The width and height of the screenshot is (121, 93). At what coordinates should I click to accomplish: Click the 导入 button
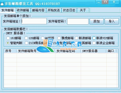(x=112, y=21)
